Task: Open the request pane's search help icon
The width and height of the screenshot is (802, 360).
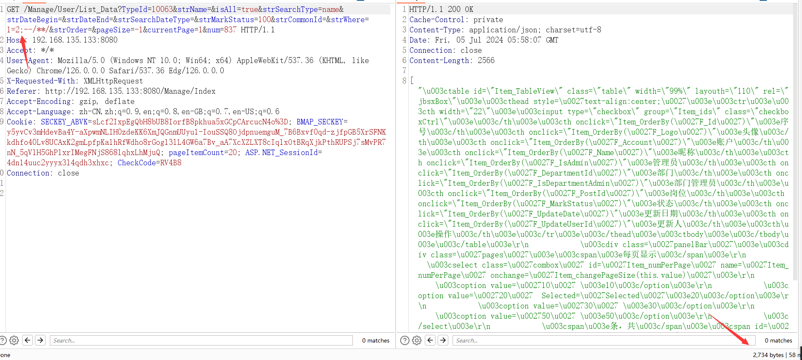Action: (x=3, y=340)
